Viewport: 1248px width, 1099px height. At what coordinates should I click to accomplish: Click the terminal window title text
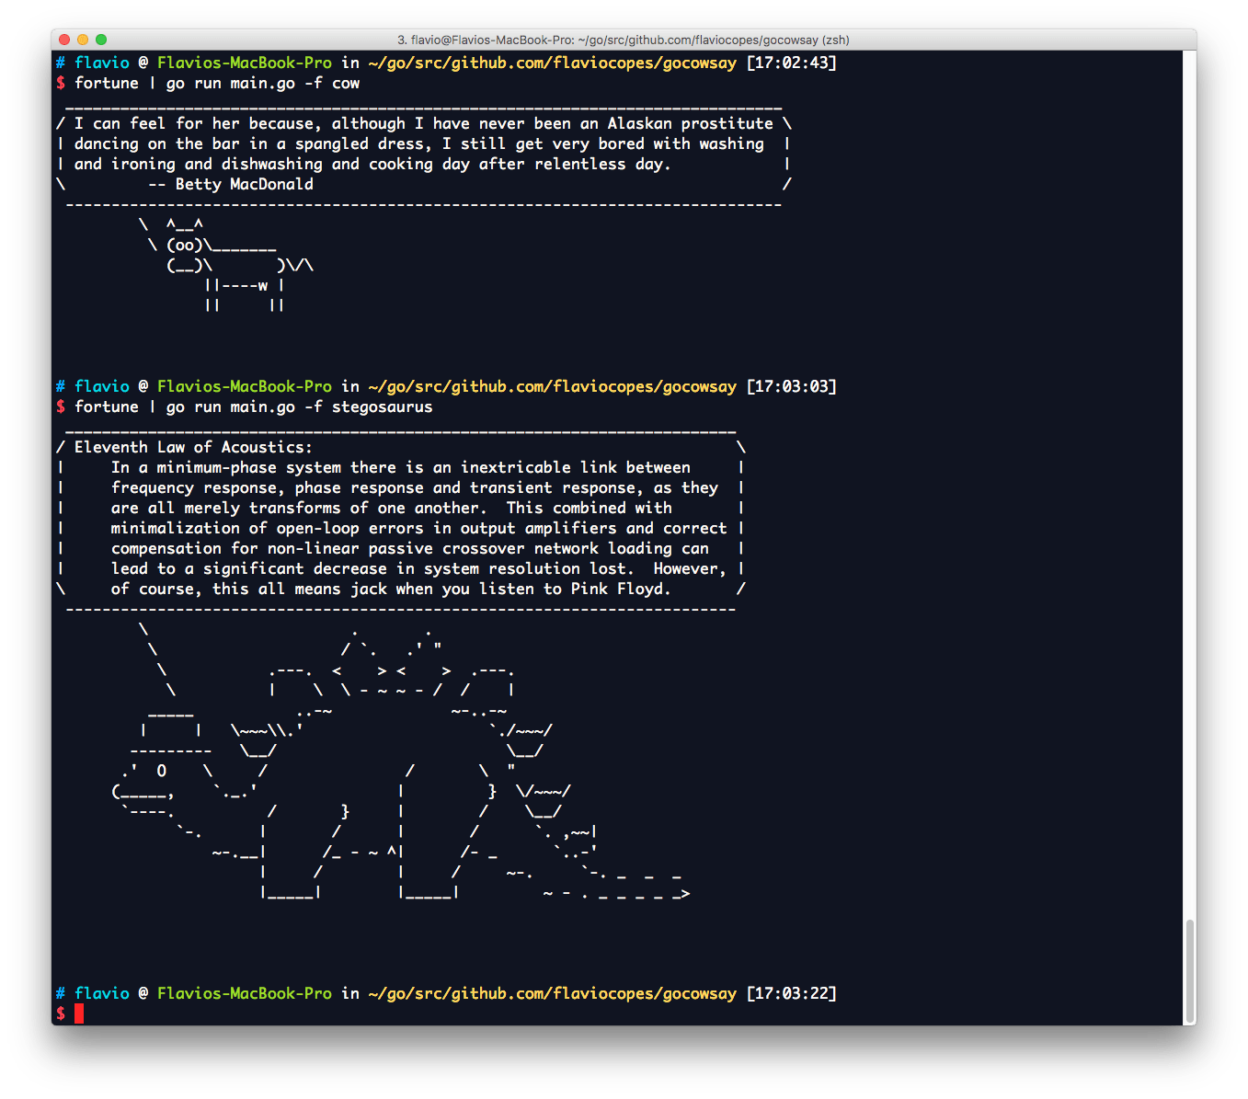623,40
